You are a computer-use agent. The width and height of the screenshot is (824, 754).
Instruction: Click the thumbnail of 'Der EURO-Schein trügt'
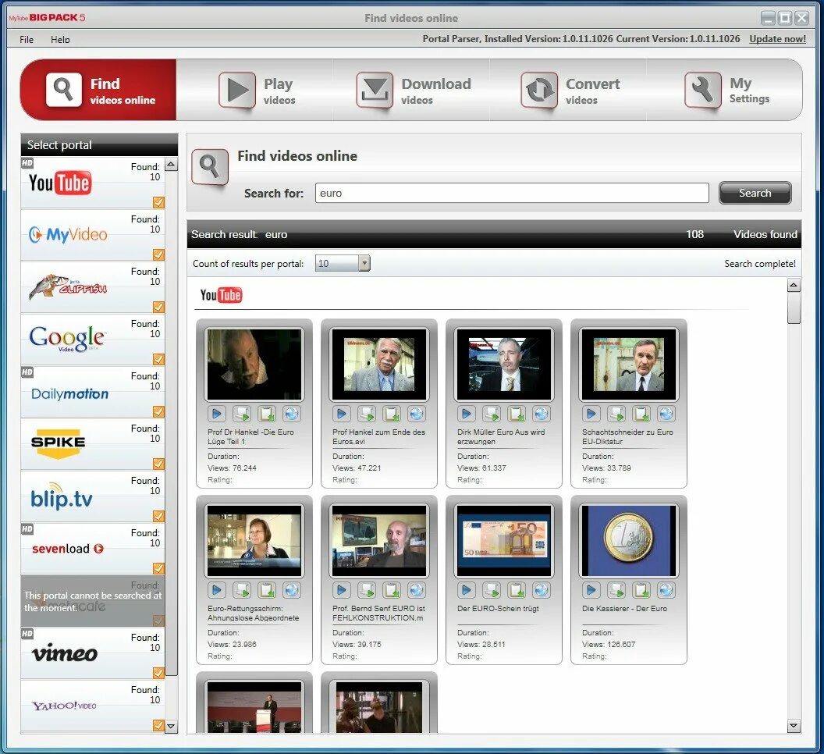tap(504, 541)
